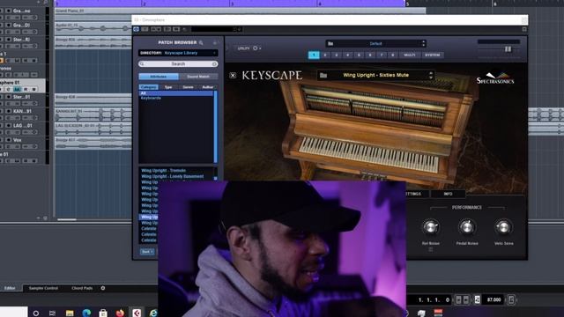Switch to the Category column tab
The image size is (564, 317).
tap(148, 87)
